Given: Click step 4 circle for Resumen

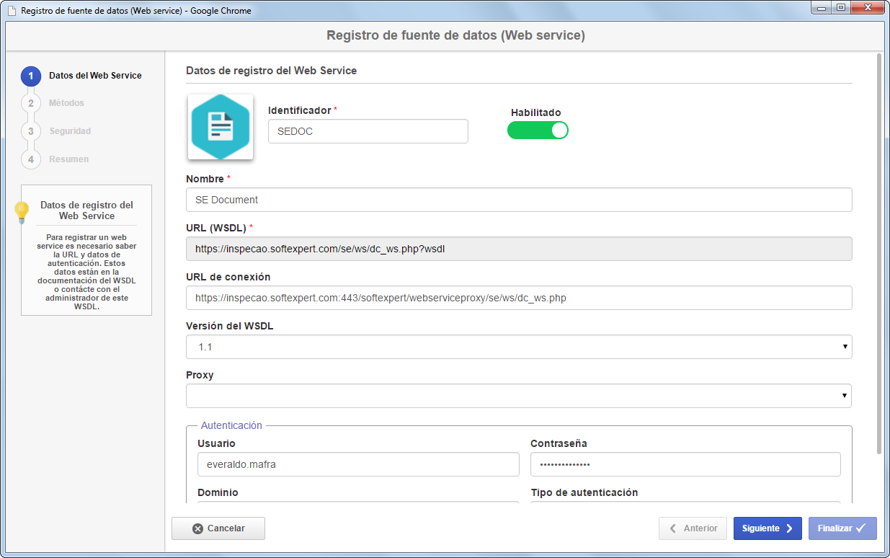Looking at the screenshot, I should [x=31, y=159].
